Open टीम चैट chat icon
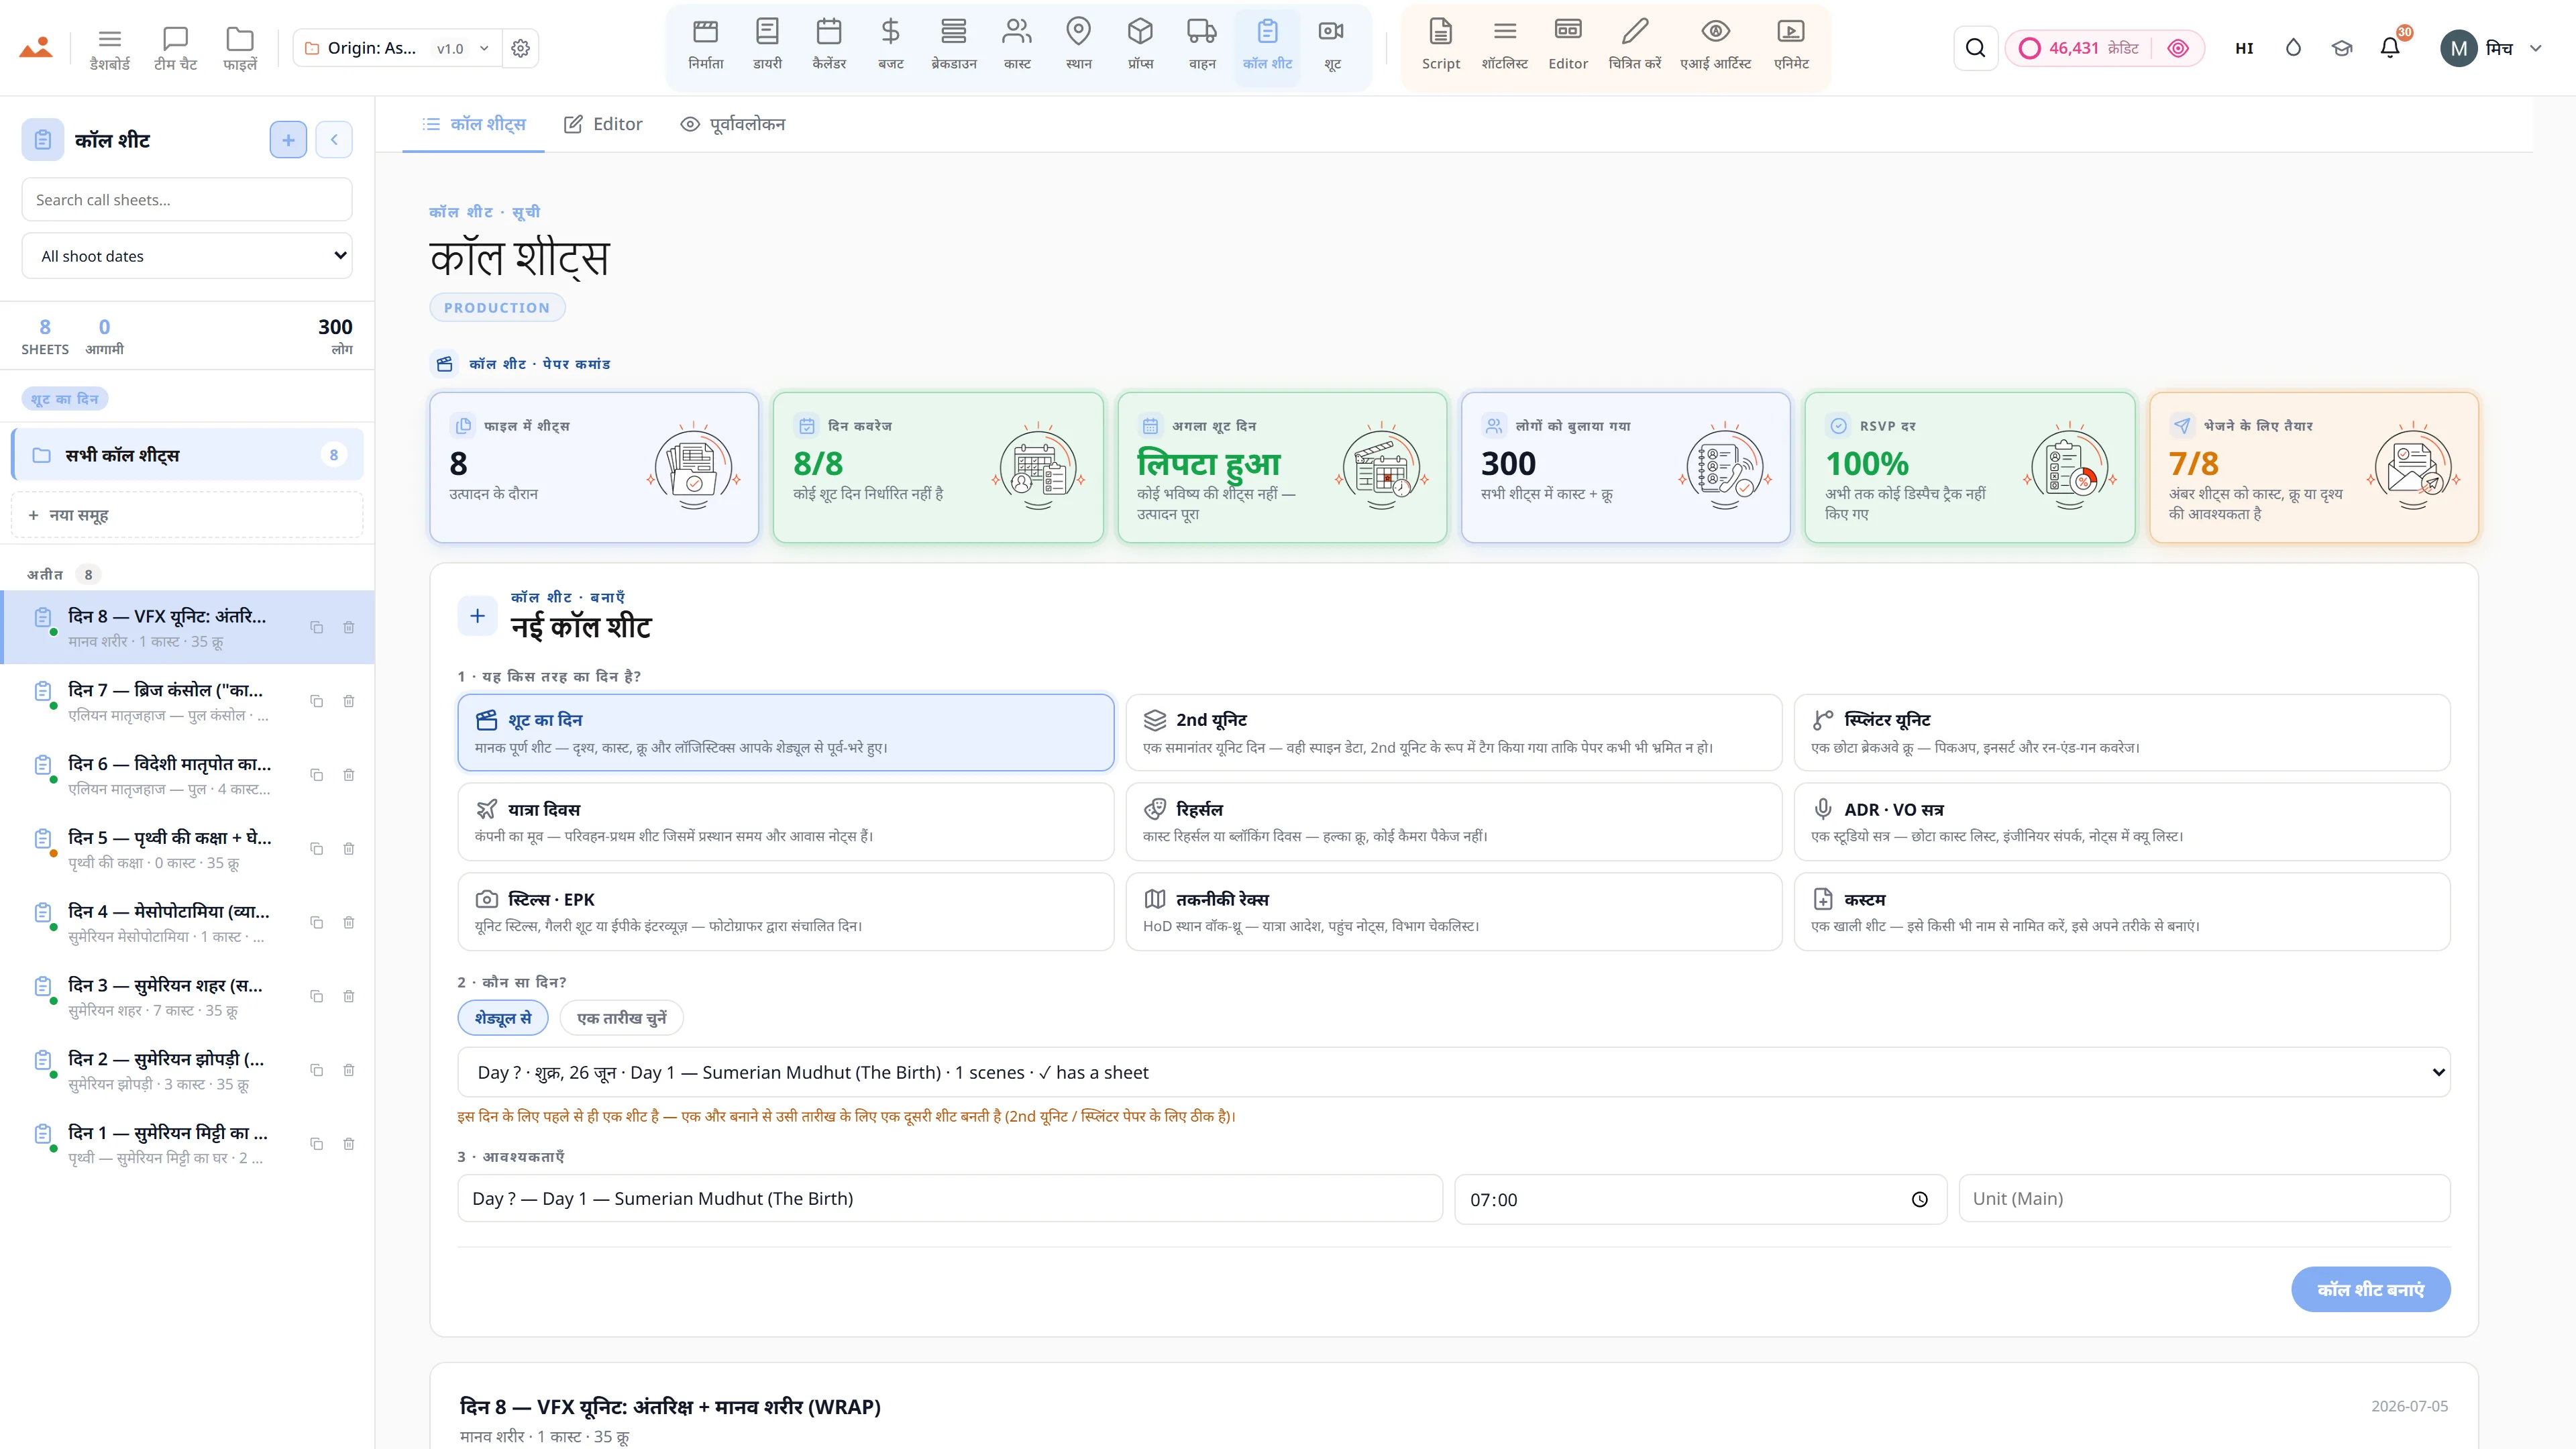The height and width of the screenshot is (1449, 2576). coord(175,48)
